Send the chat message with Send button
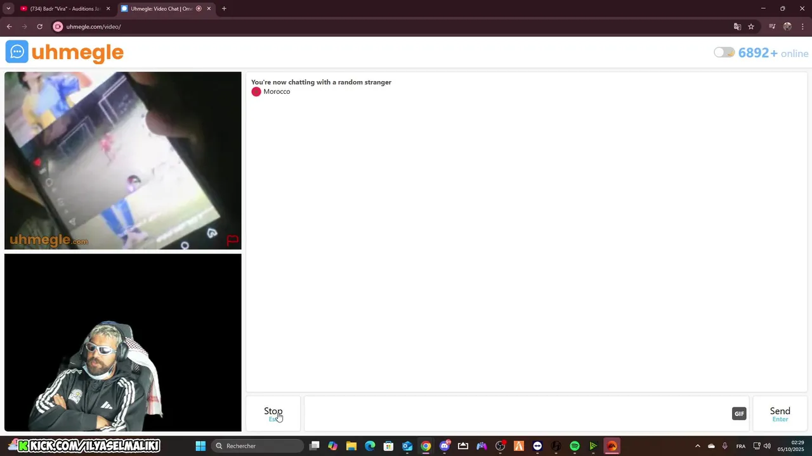Image resolution: width=812 pixels, height=456 pixels. coord(780,414)
